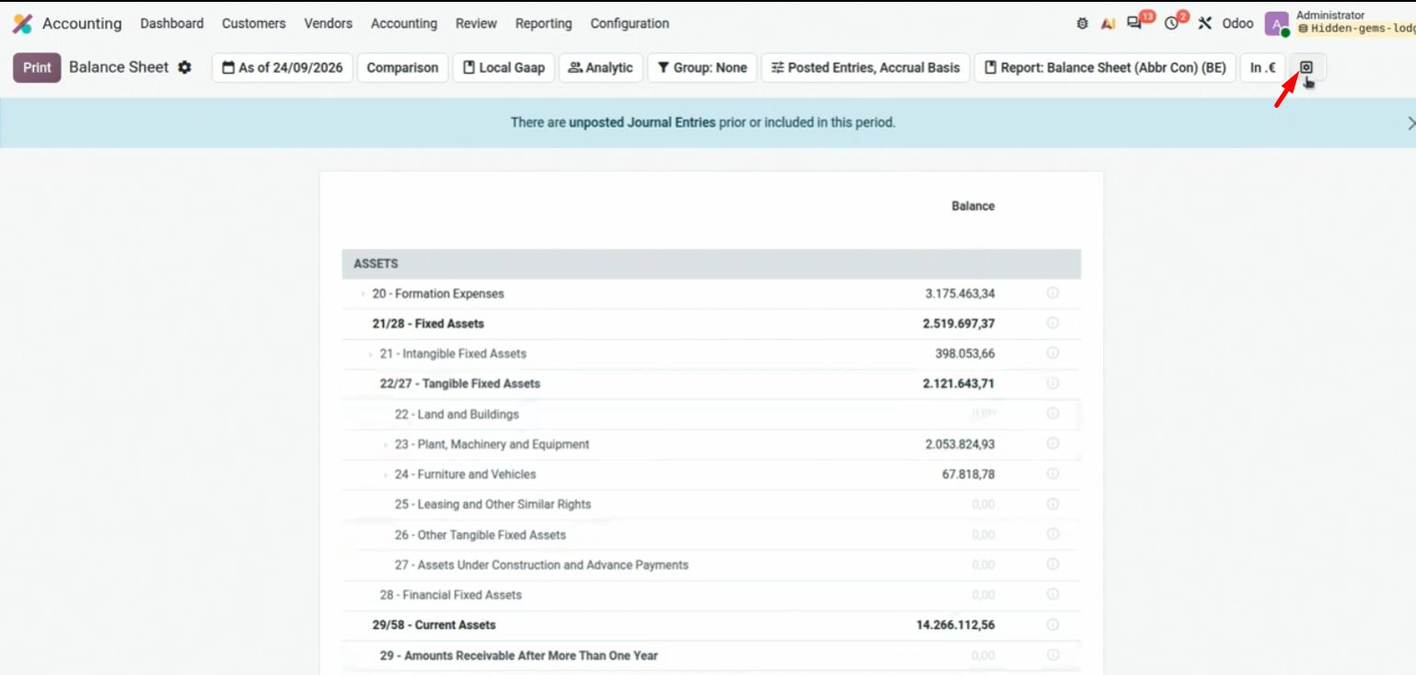Show info for 22 - Land and Buildings

[1052, 413]
